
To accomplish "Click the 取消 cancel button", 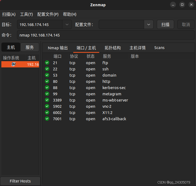I will (186, 25).
